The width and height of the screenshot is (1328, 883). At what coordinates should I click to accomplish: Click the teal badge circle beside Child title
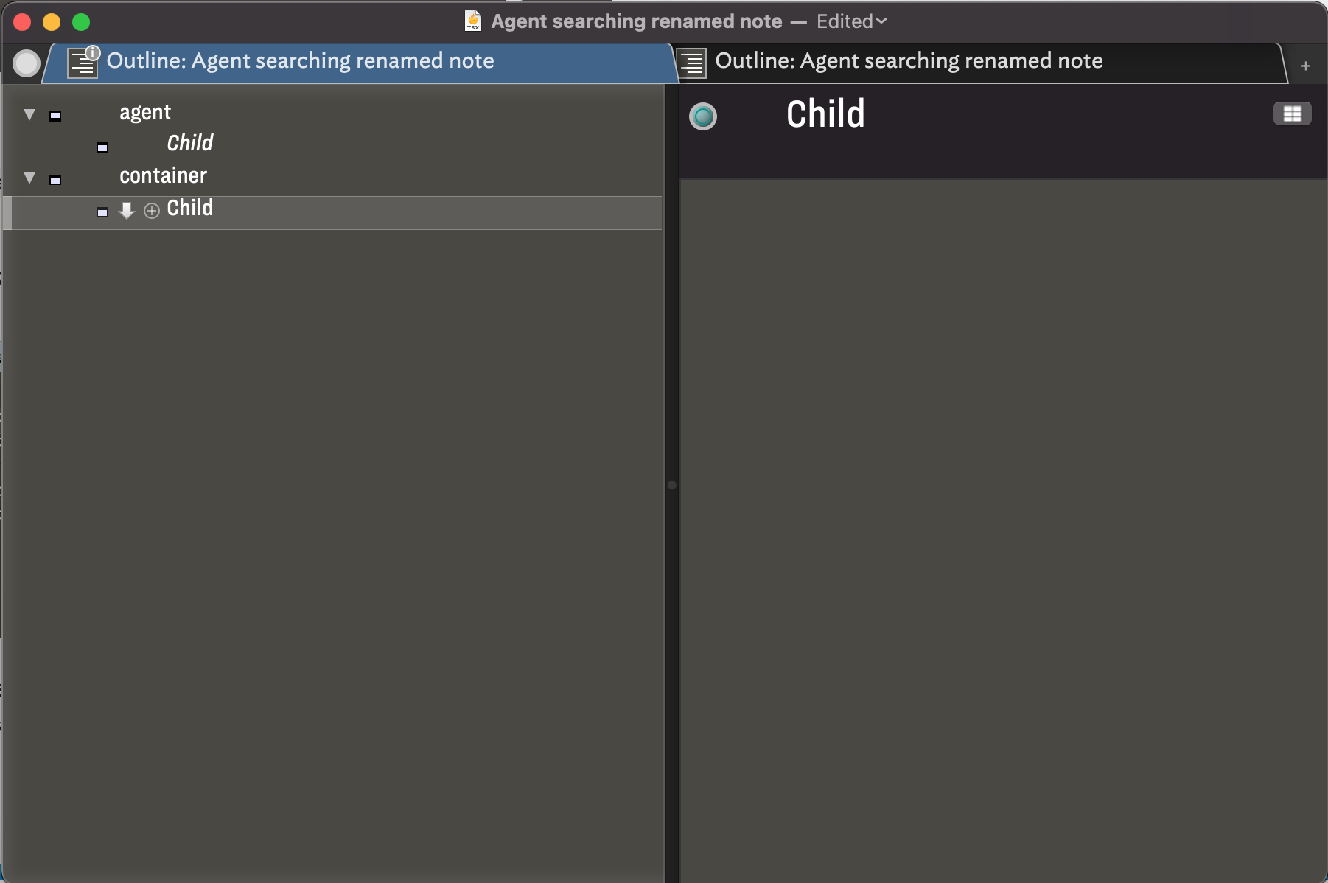[x=703, y=116]
